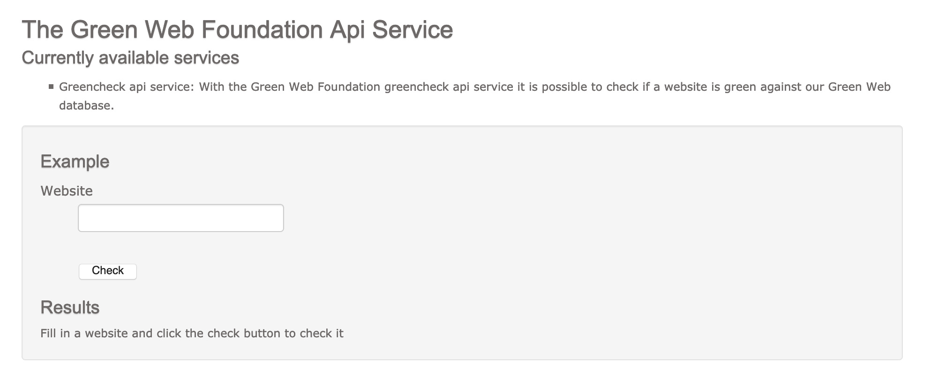Image resolution: width=931 pixels, height=378 pixels.
Task: Click "The" at the start of the title
Action: tap(43, 29)
